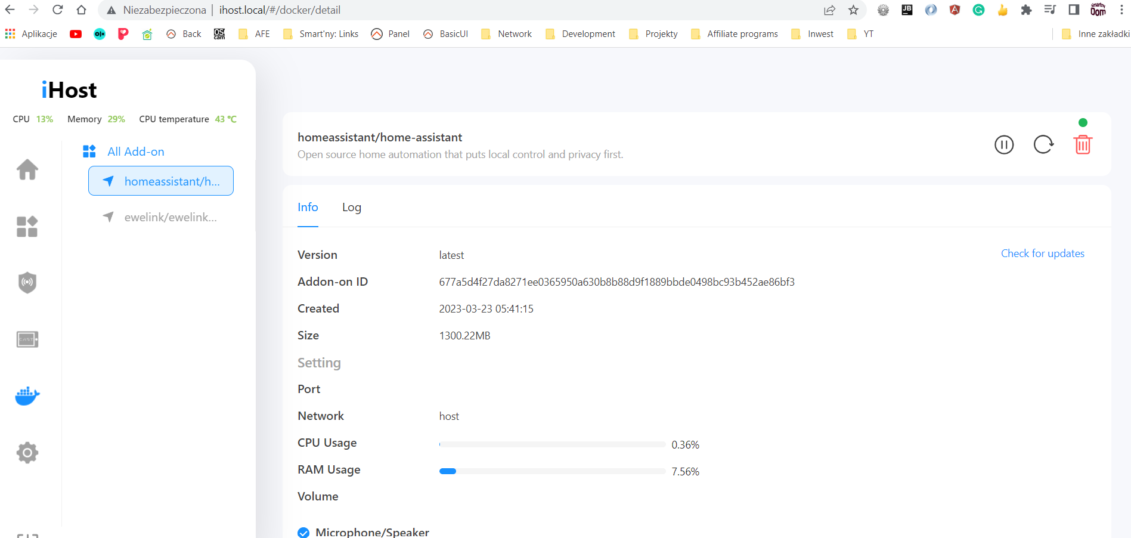Image resolution: width=1131 pixels, height=538 pixels.
Task: Open the Smarty Dom extension icon
Action: pyautogui.click(x=1098, y=10)
